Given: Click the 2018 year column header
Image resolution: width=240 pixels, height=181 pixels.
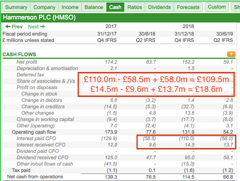Looking at the screenshot, I should point(188,26).
